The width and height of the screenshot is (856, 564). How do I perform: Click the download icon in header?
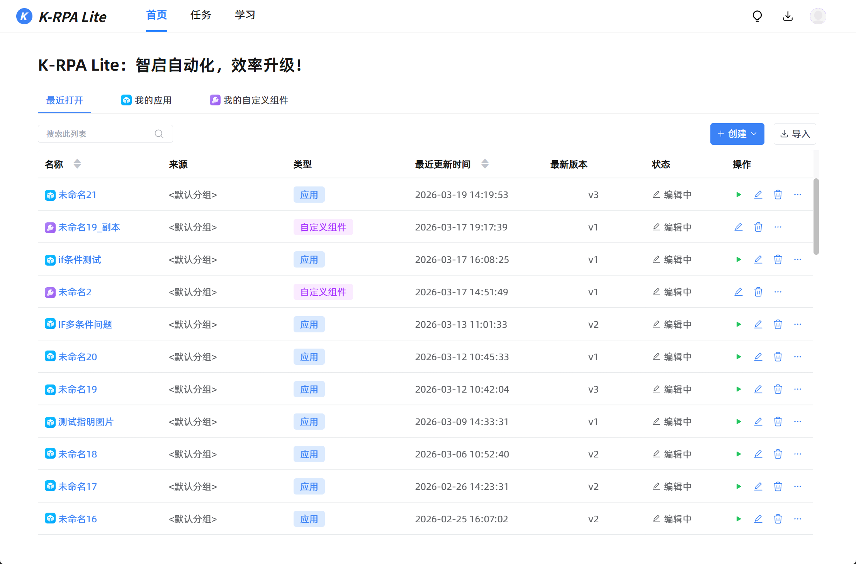pyautogui.click(x=788, y=16)
